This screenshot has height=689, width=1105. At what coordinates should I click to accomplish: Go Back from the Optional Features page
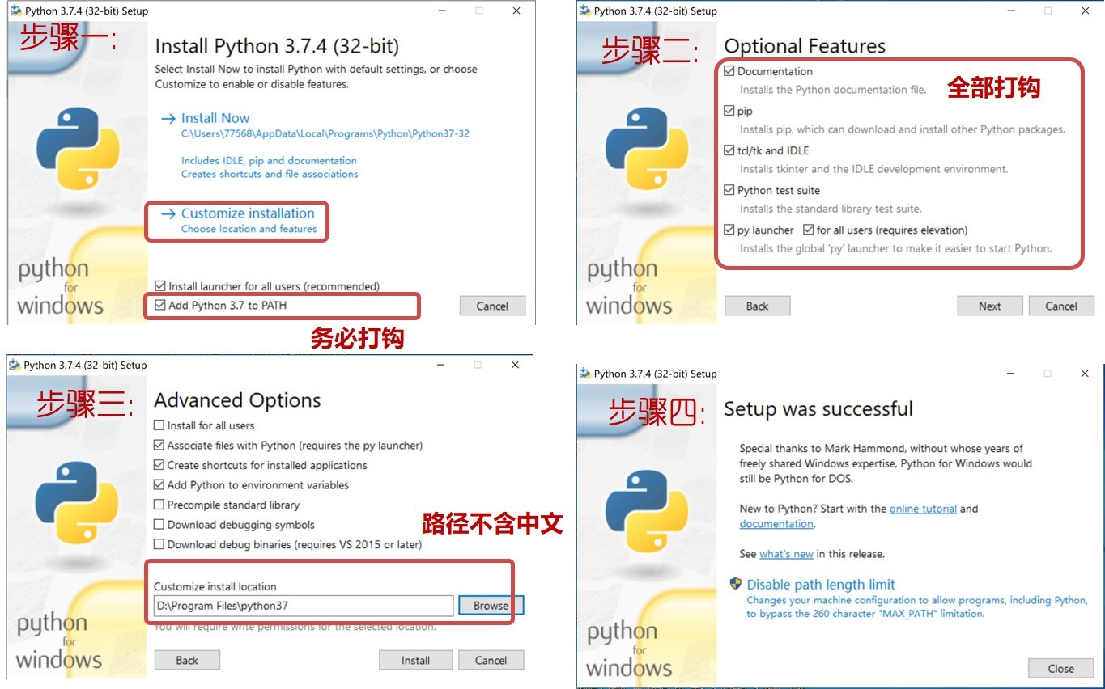[757, 306]
